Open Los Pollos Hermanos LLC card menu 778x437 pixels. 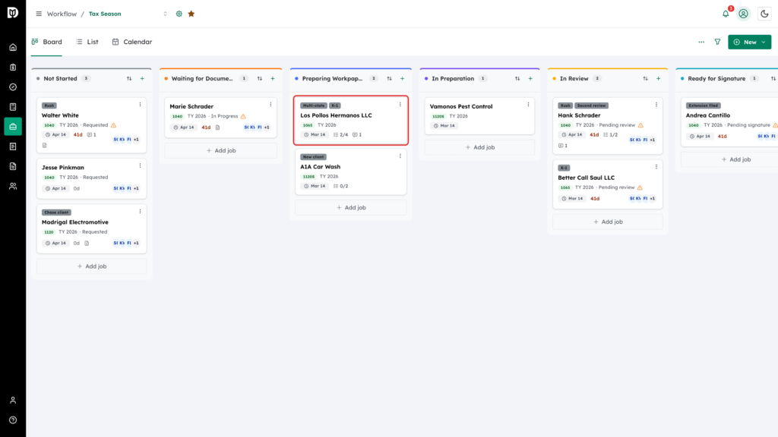pyautogui.click(x=400, y=105)
